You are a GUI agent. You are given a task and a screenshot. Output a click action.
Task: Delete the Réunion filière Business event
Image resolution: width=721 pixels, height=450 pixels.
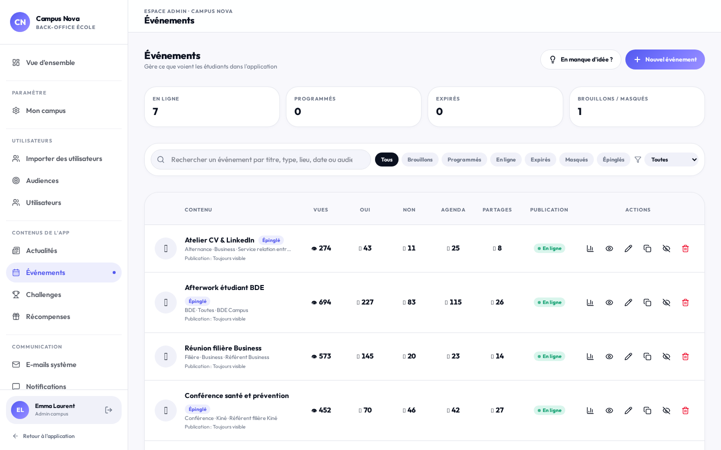coord(685,356)
